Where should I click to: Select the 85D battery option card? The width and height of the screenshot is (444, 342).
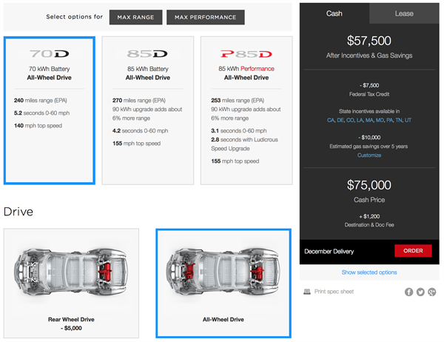pos(148,110)
